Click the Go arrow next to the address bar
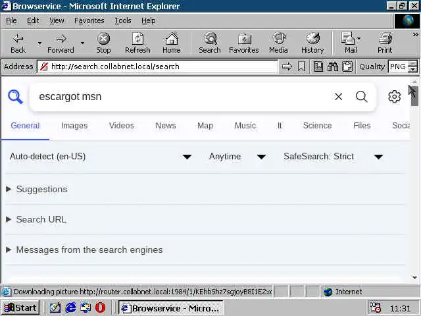This screenshot has width=421, height=316. coord(287,66)
